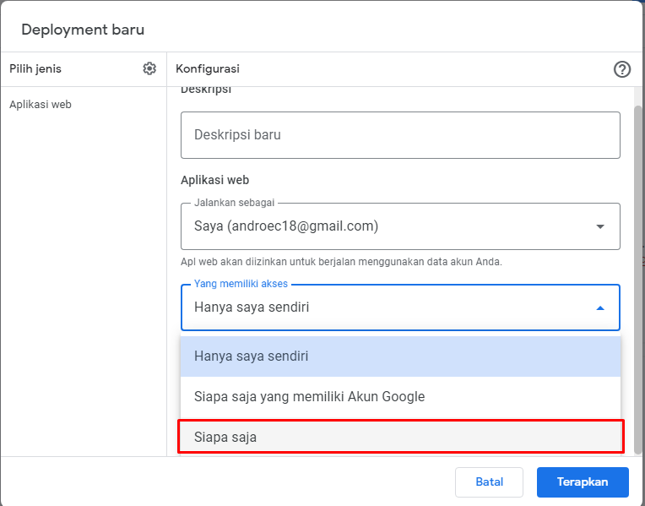Choose Hanya saya sendiri option in list
645x506 pixels.
[x=400, y=356]
